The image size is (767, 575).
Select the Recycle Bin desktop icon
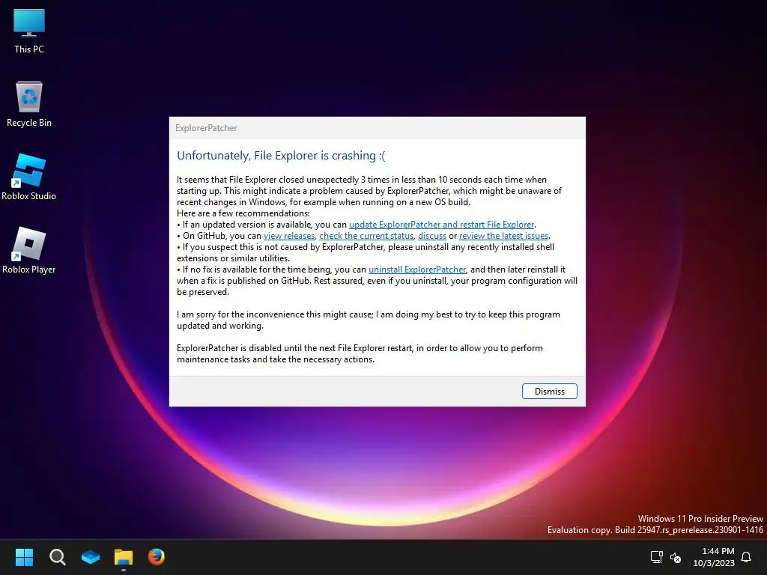tap(29, 104)
